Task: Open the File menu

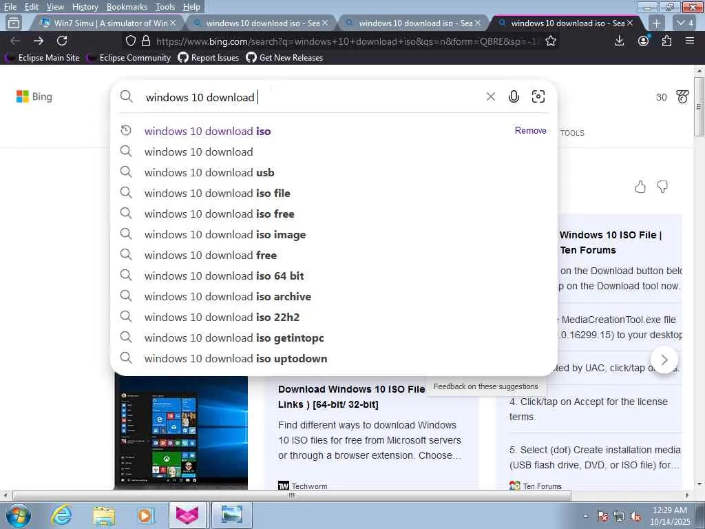Action: click(x=10, y=7)
